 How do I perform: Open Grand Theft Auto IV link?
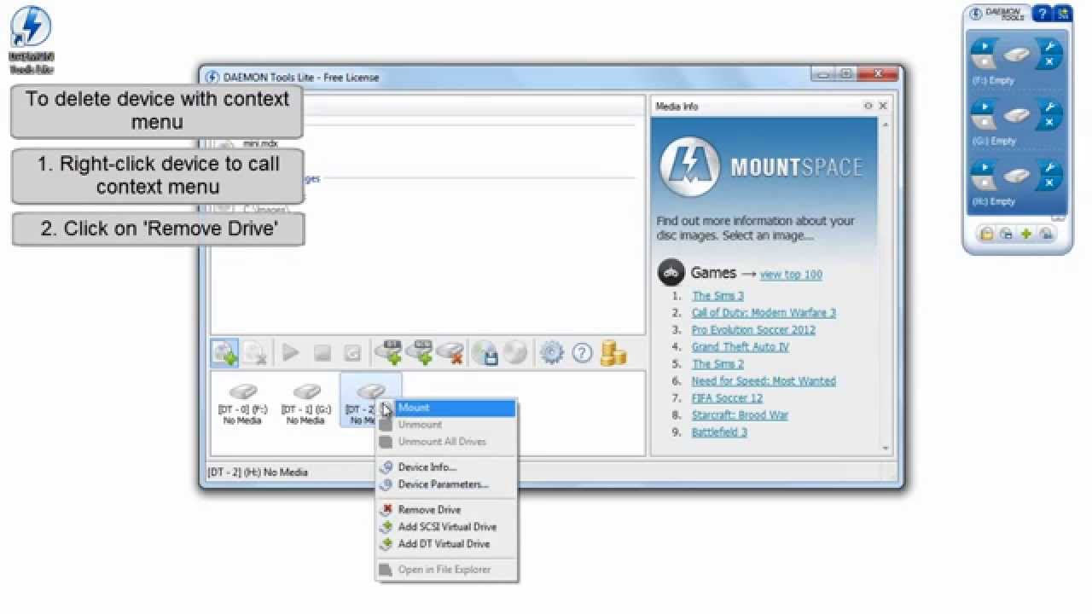tap(740, 347)
